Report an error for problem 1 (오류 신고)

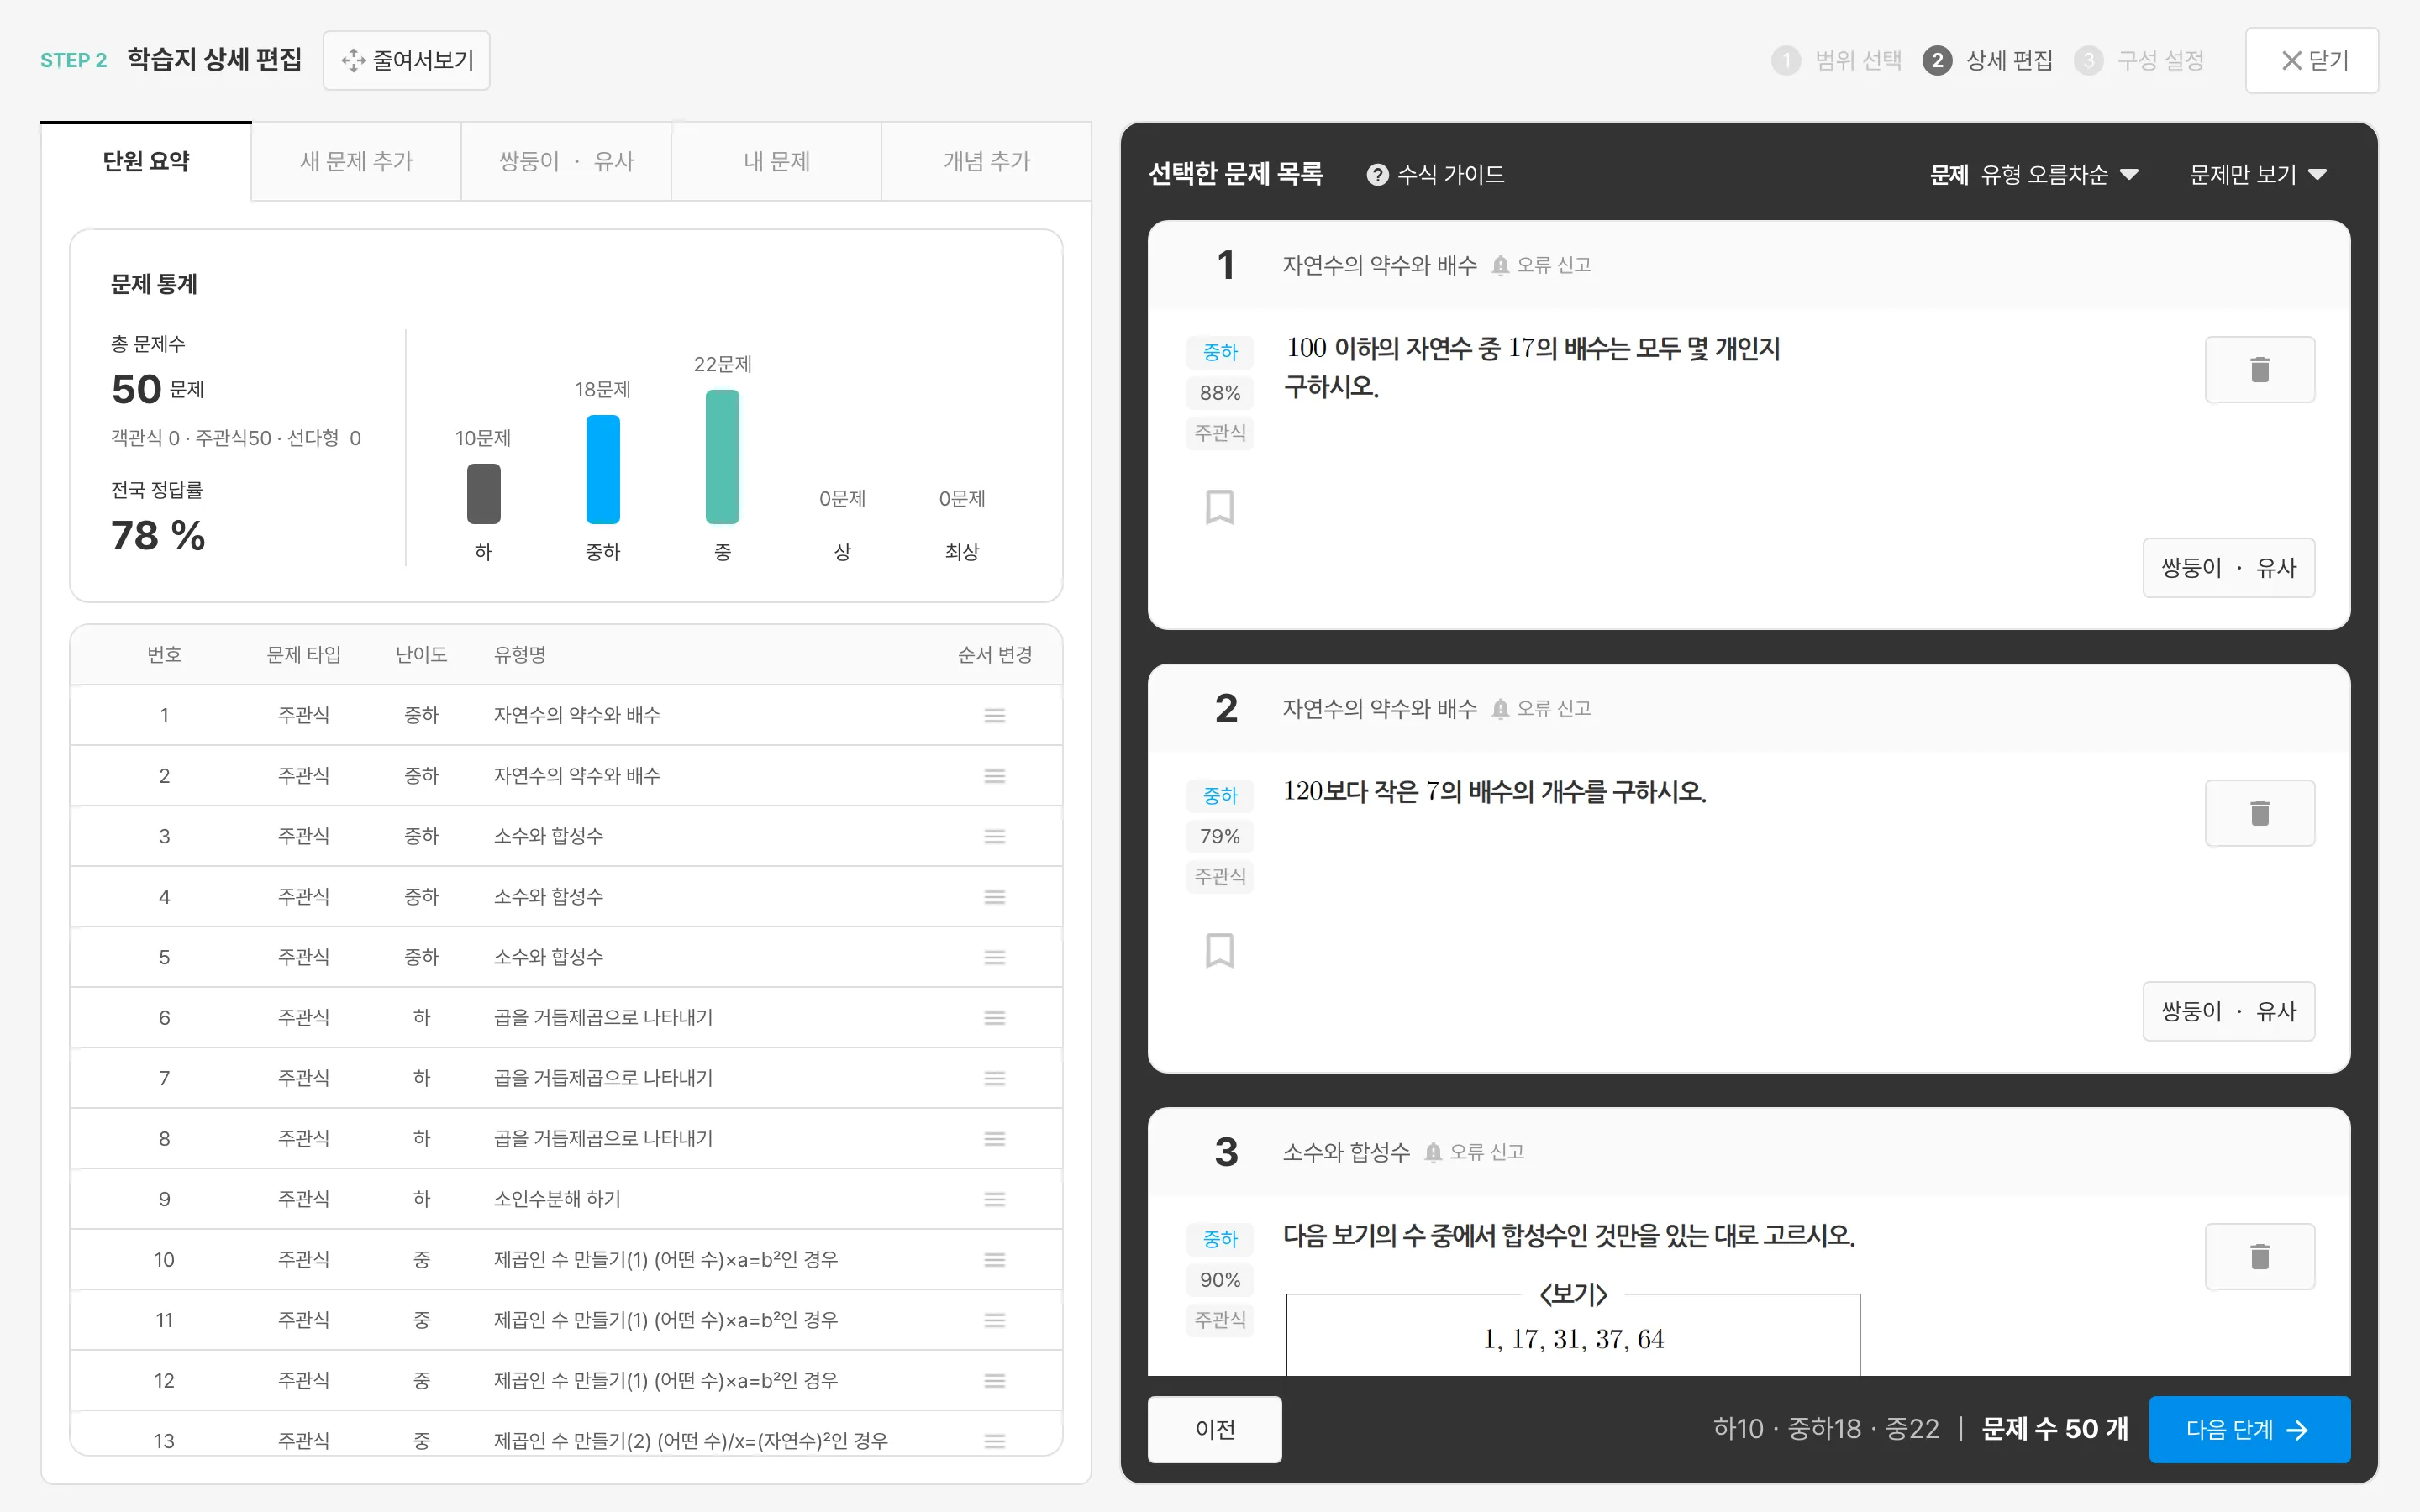tap(1541, 265)
